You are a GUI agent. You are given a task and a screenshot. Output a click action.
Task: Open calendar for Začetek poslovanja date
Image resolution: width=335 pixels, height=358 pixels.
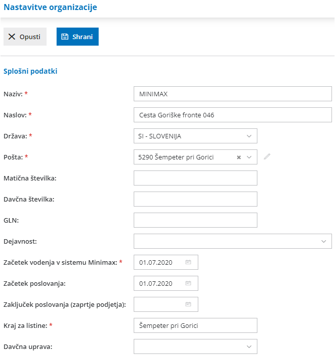(x=188, y=283)
